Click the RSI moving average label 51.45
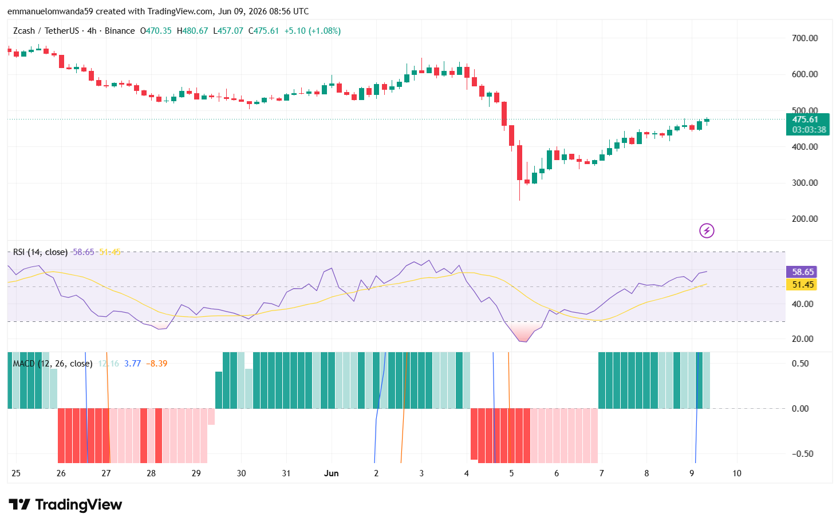 tap(803, 285)
